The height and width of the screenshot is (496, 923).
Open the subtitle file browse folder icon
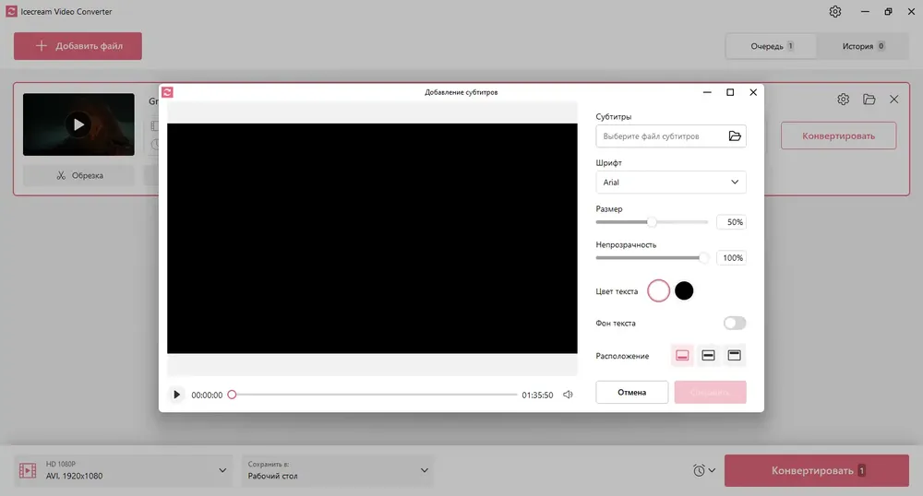(735, 136)
